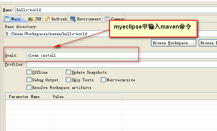Click the Browse Workspace... button
The width and height of the screenshot is (217, 131).
pos(174,43)
